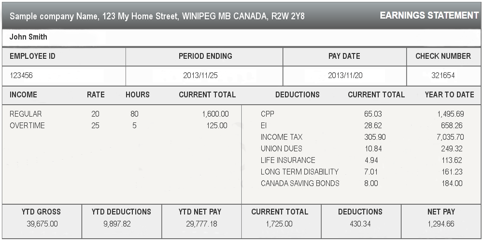Select the LONG TERM DISABILITY label
This screenshot has width=483, height=241.
299,172
